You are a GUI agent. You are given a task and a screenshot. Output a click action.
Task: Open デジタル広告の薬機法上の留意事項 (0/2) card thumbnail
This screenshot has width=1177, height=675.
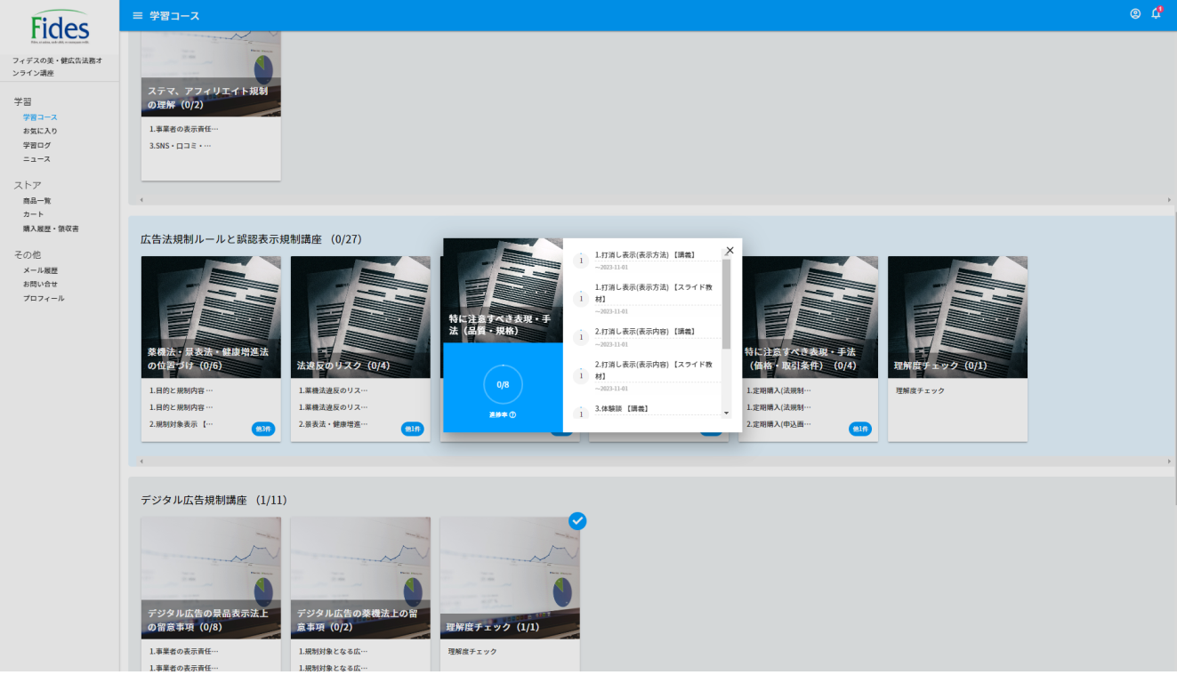click(360, 578)
